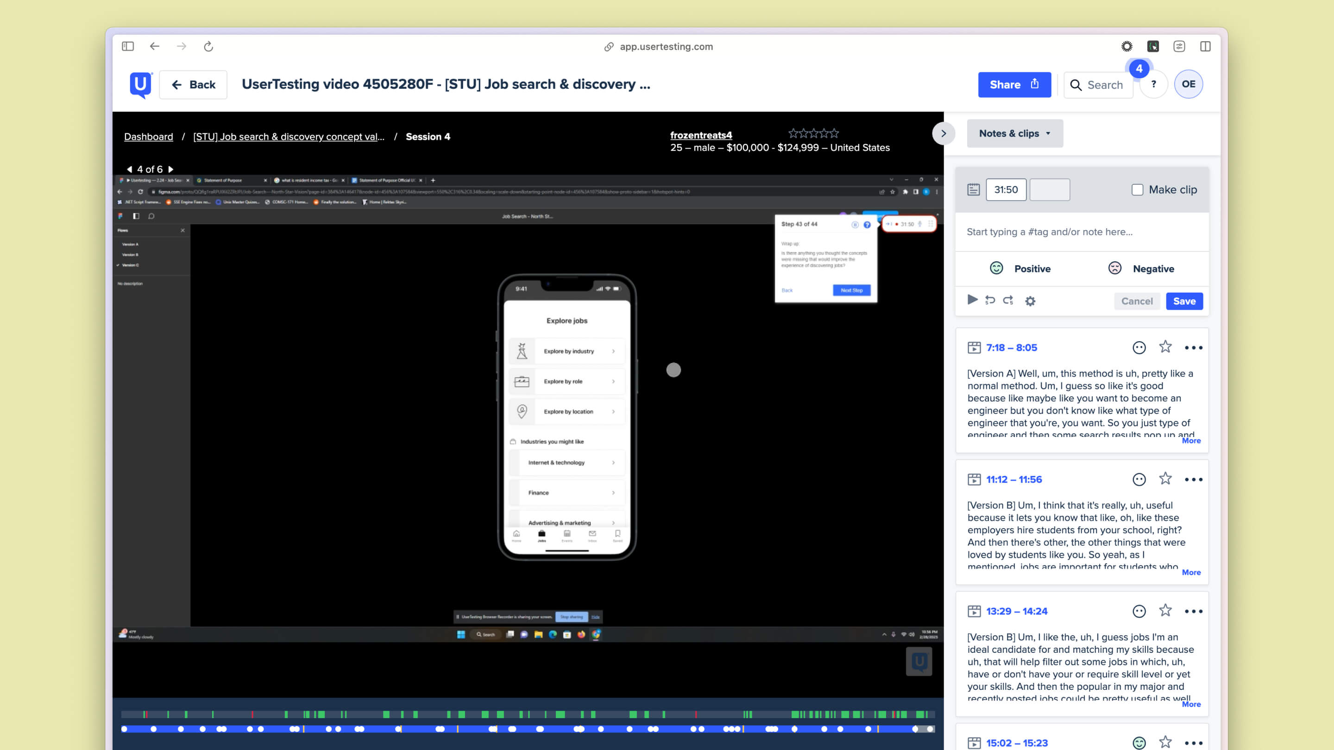
Task: Open the 11:12 – 11:56 clip film icon
Action: [x=974, y=480]
